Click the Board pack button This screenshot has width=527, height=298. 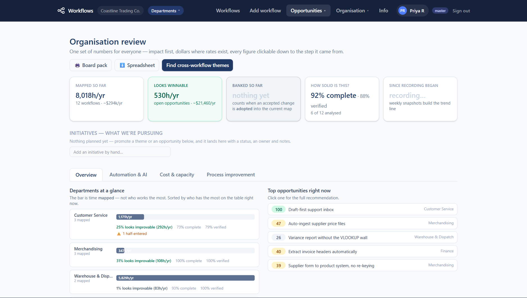click(x=91, y=65)
